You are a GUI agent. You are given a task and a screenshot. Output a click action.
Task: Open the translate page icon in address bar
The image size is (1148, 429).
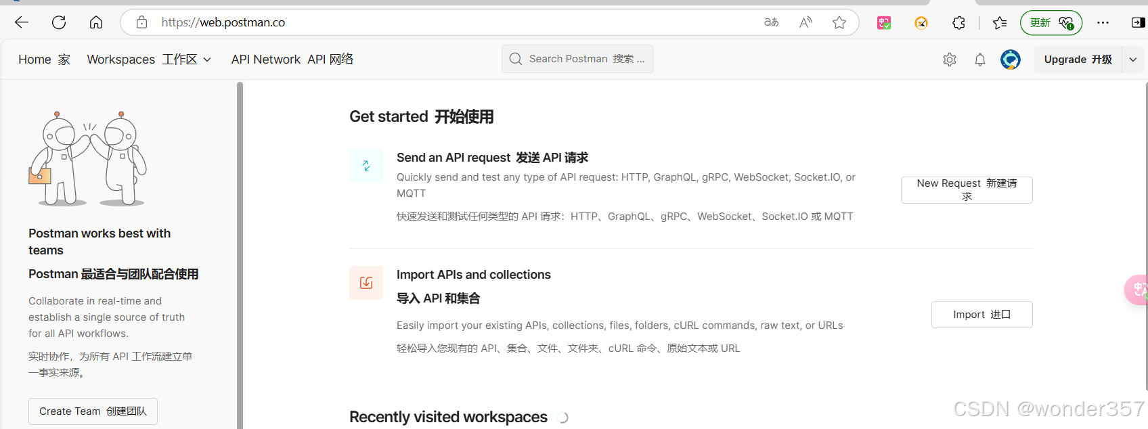point(771,22)
